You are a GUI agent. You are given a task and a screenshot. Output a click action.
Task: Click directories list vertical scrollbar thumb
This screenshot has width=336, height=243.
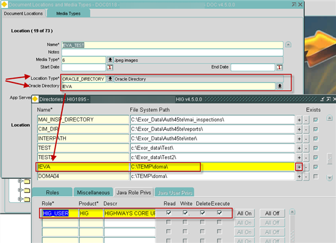pyautogui.click(x=329, y=159)
